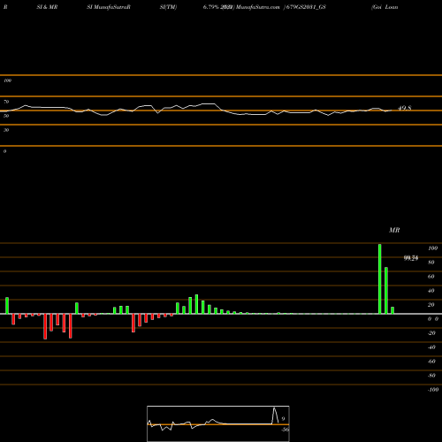
Task: Click the MunafaSutra.com header text
Action: click(258, 7)
